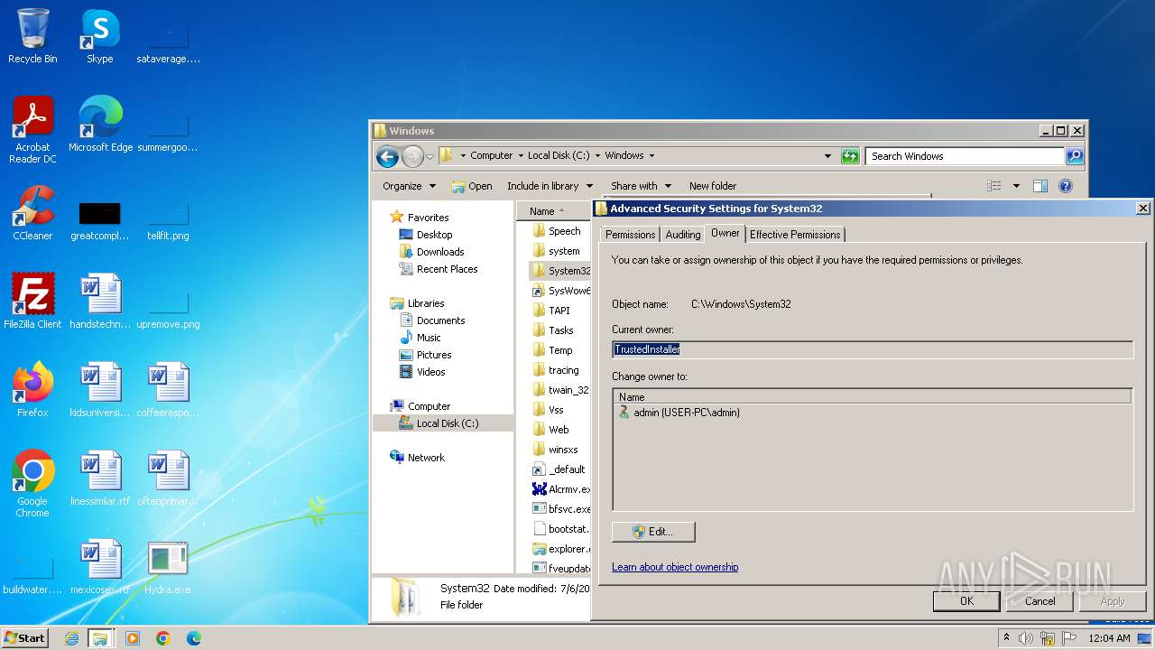Click OK in Advanced Security Settings
The width and height of the screenshot is (1155, 650).
pyautogui.click(x=966, y=601)
